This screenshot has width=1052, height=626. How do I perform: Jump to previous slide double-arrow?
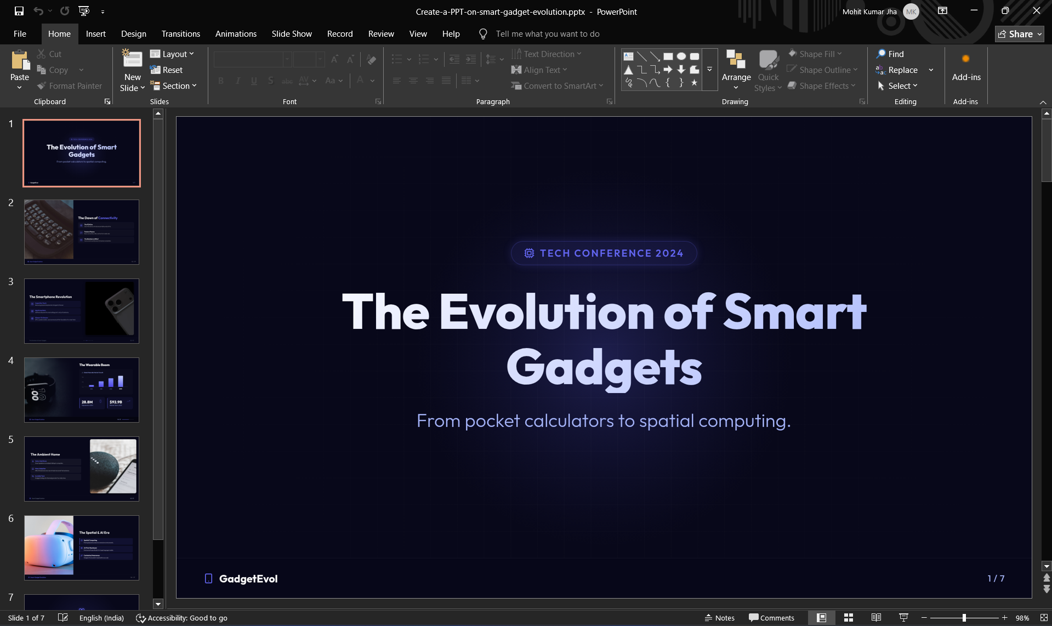click(1047, 578)
